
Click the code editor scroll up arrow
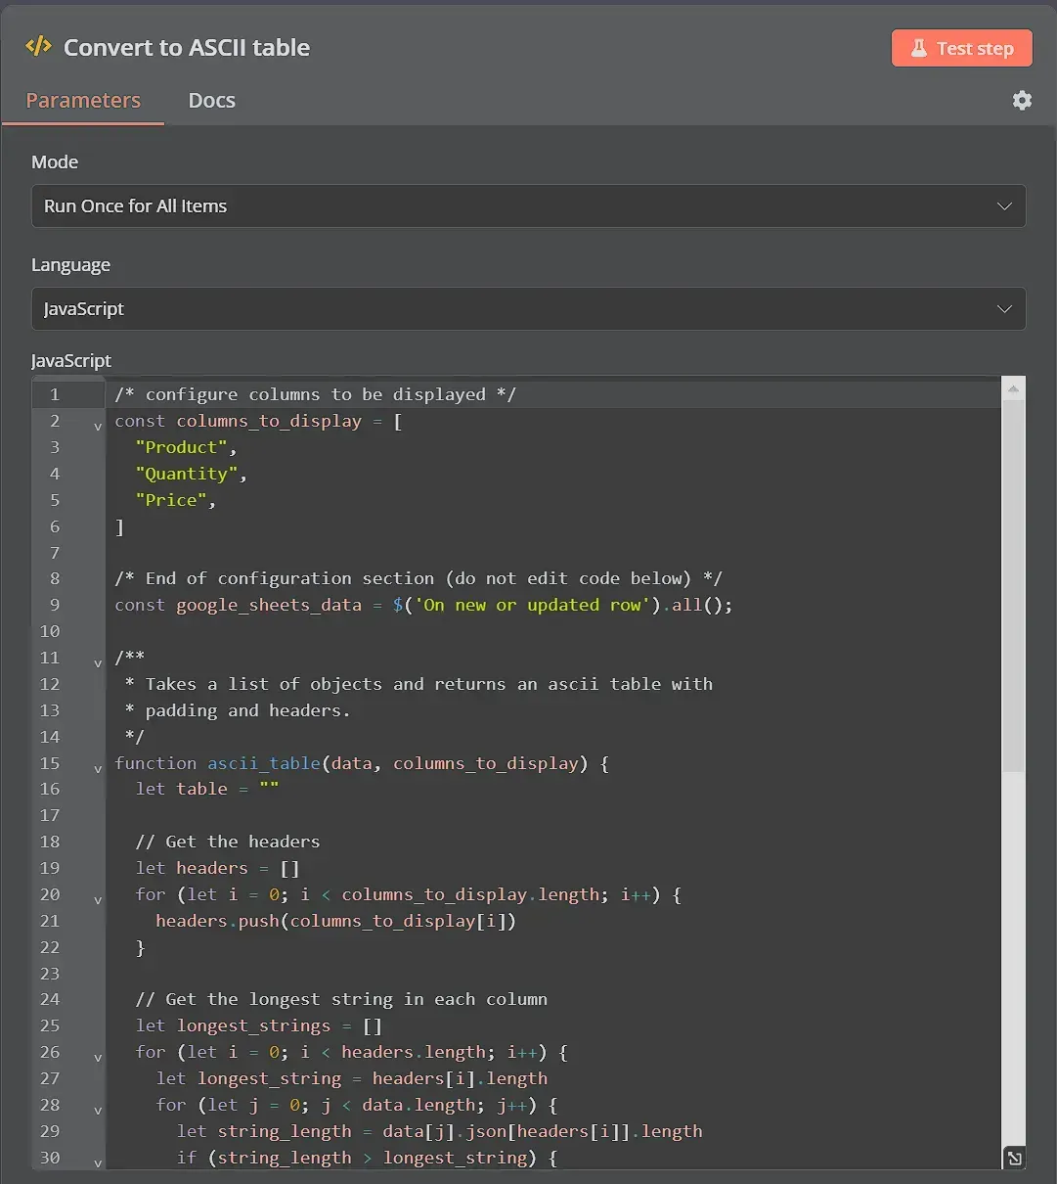pos(1014,389)
